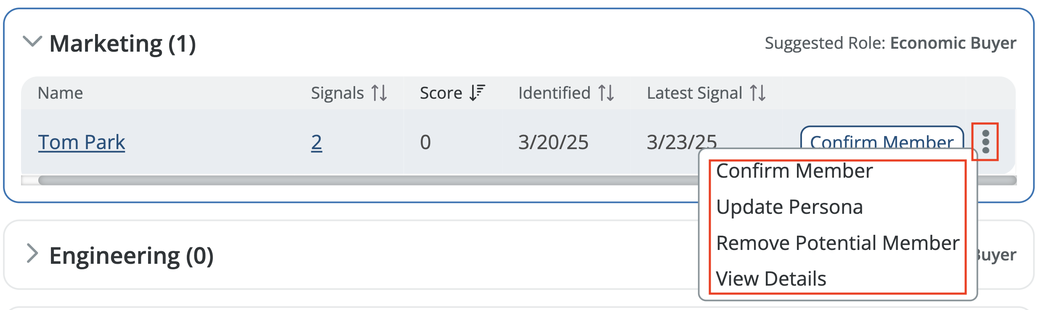Open Tom Park's profile link
Viewport: 1041px width, 310px height.
[81, 142]
